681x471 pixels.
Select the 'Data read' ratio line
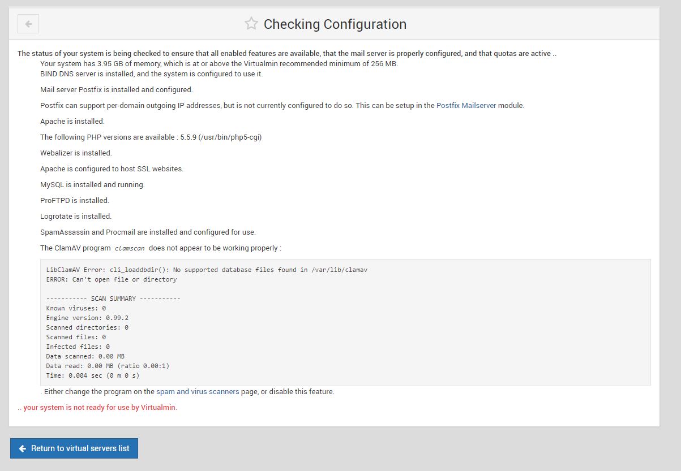[x=108, y=366]
